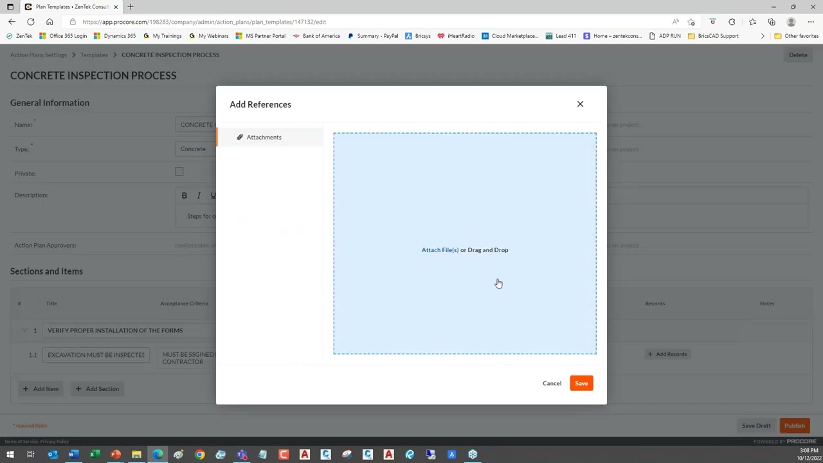The height and width of the screenshot is (463, 823).
Task: Open the Windows Start menu
Action: [10, 455]
